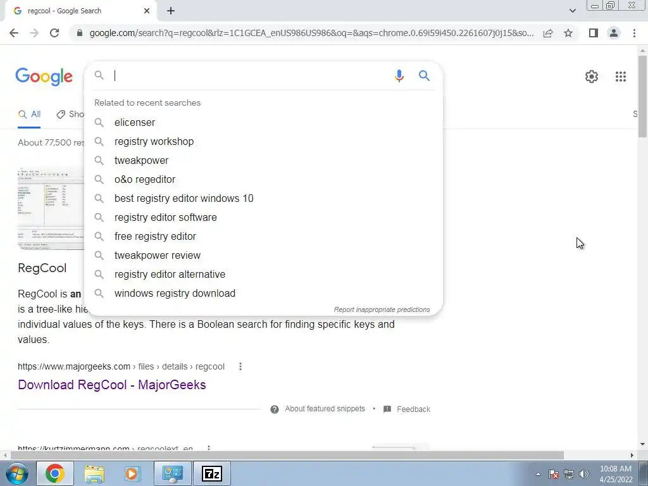Click Chrome icon in the taskbar

coord(55,473)
